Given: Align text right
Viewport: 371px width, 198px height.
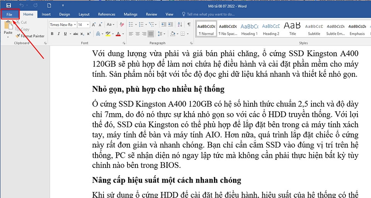Looking at the screenshot, I should coord(144,34).
